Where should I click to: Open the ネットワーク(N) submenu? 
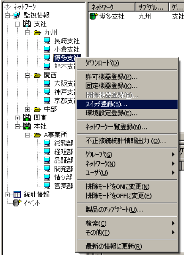tap(127, 164)
